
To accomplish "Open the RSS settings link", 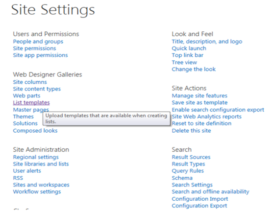I will click(x=18, y=178).
